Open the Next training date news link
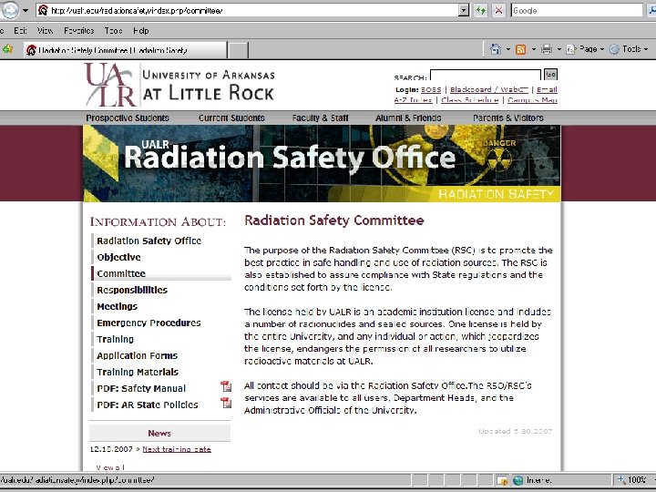The width and height of the screenshot is (656, 492). [x=177, y=449]
